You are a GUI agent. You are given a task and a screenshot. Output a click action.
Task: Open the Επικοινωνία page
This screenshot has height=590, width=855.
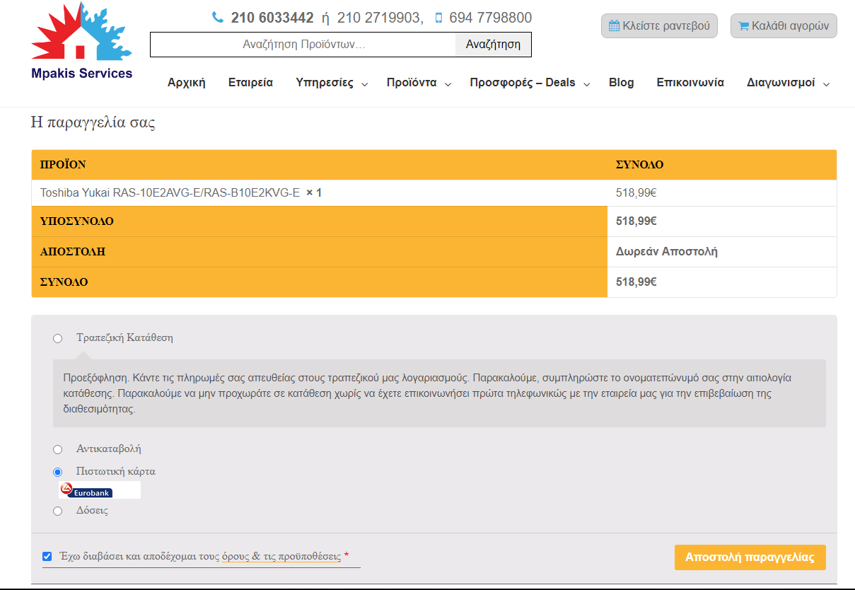coord(690,83)
